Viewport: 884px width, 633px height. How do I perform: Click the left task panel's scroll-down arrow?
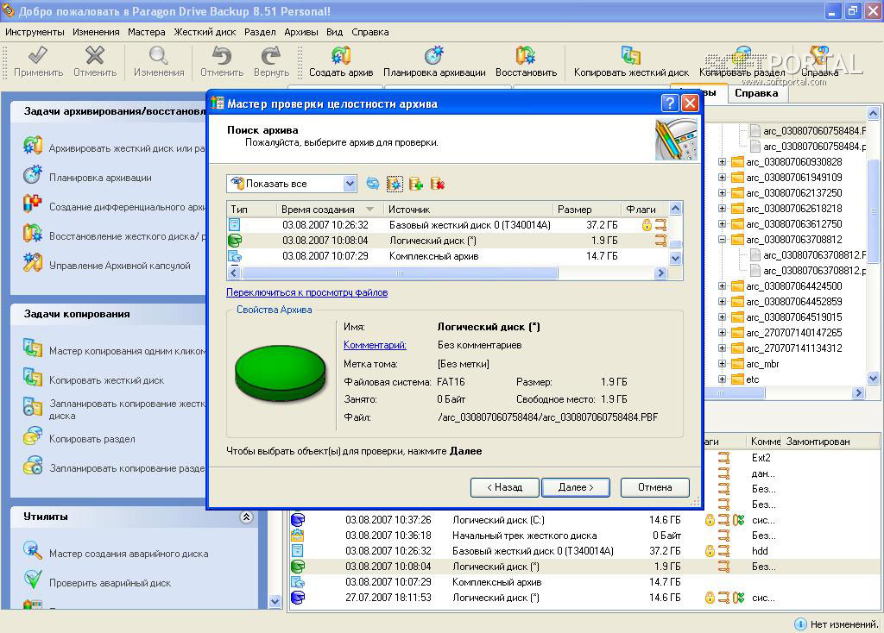click(x=275, y=601)
